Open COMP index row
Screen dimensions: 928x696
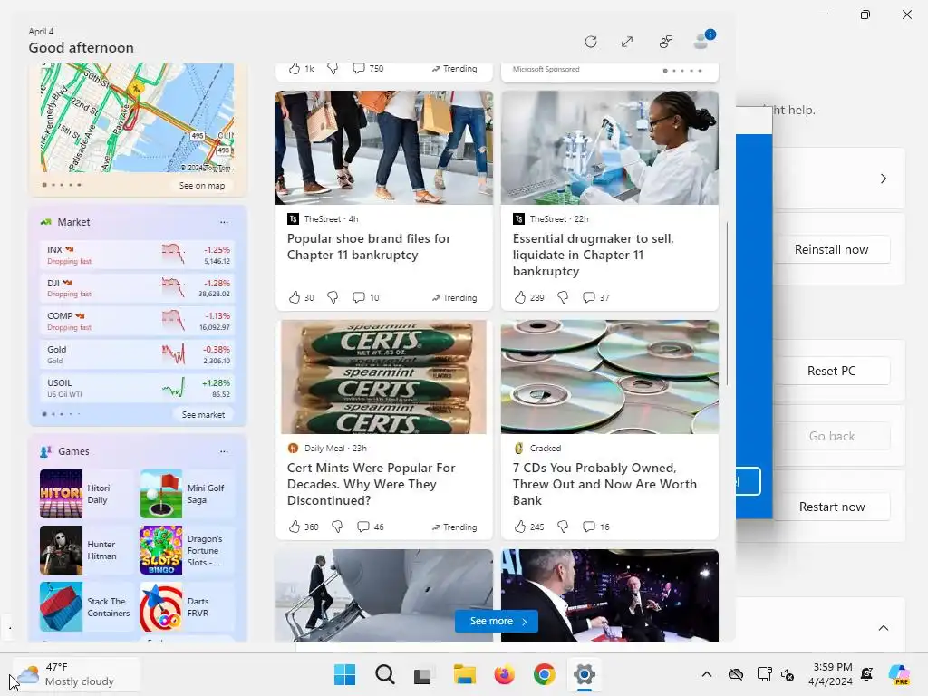[138, 322]
